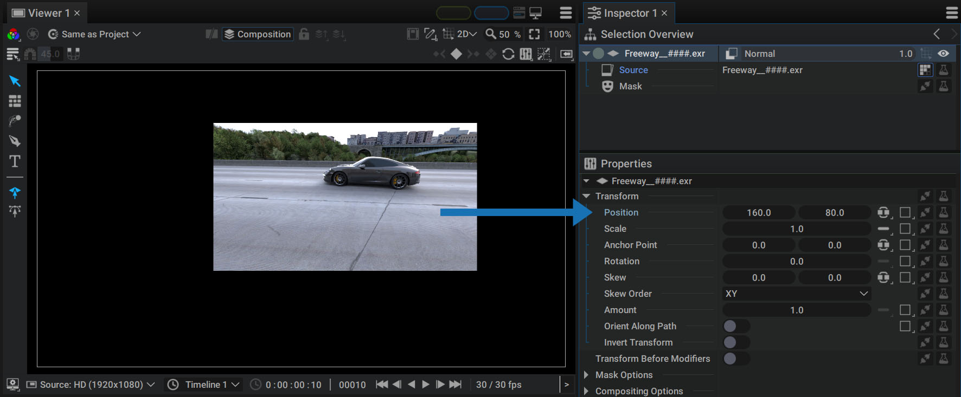Check the Rotation row checkbox
961x397 pixels.
[905, 262]
